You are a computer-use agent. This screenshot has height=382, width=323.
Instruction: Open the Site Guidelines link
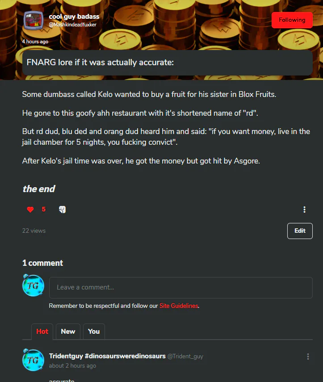click(179, 306)
